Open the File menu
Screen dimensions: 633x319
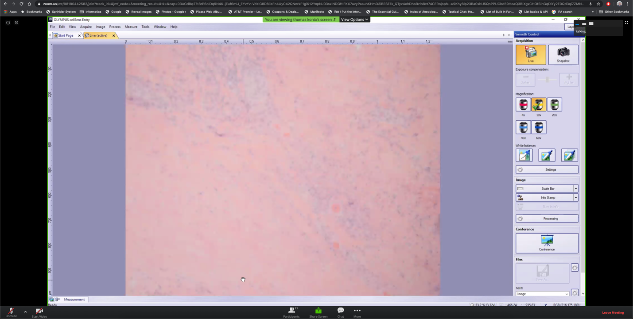click(52, 27)
